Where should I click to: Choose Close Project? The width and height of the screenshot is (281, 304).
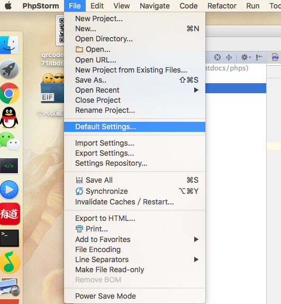[134, 100]
